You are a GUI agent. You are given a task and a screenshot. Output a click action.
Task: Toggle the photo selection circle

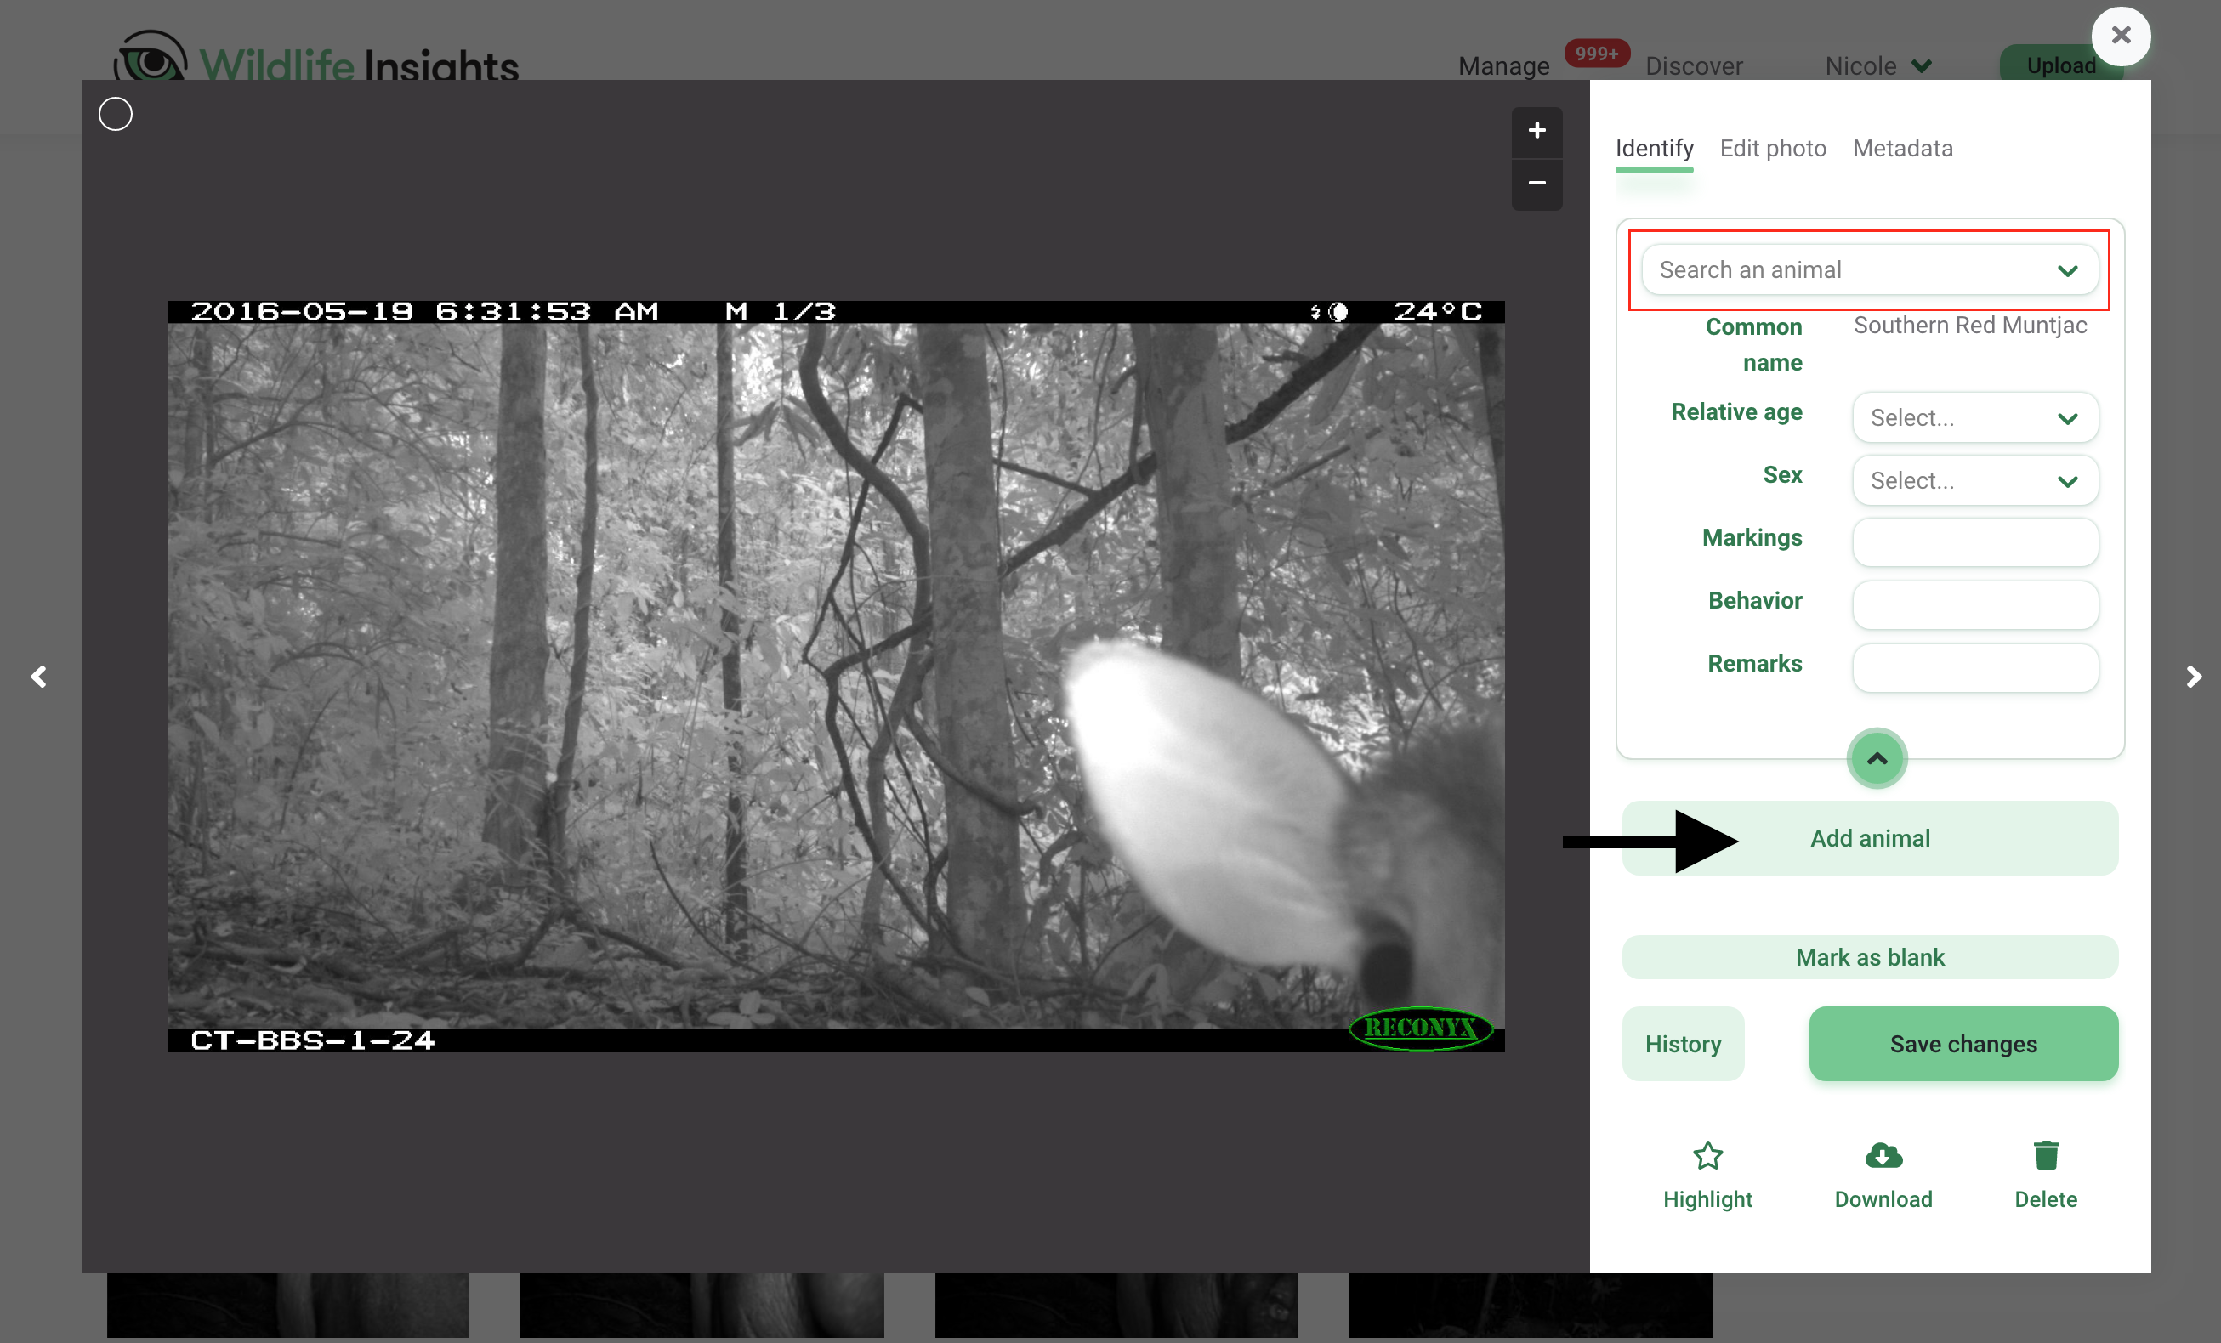click(116, 115)
